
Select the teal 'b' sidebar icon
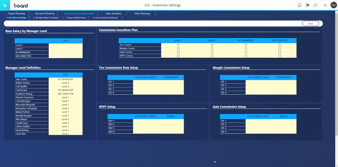pos(5,5)
